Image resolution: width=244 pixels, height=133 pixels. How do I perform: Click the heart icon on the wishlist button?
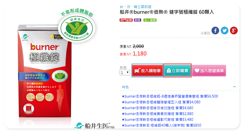[197, 71]
